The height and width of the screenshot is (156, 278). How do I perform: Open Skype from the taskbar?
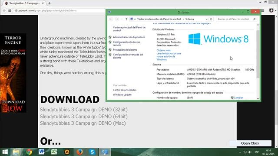92,152
